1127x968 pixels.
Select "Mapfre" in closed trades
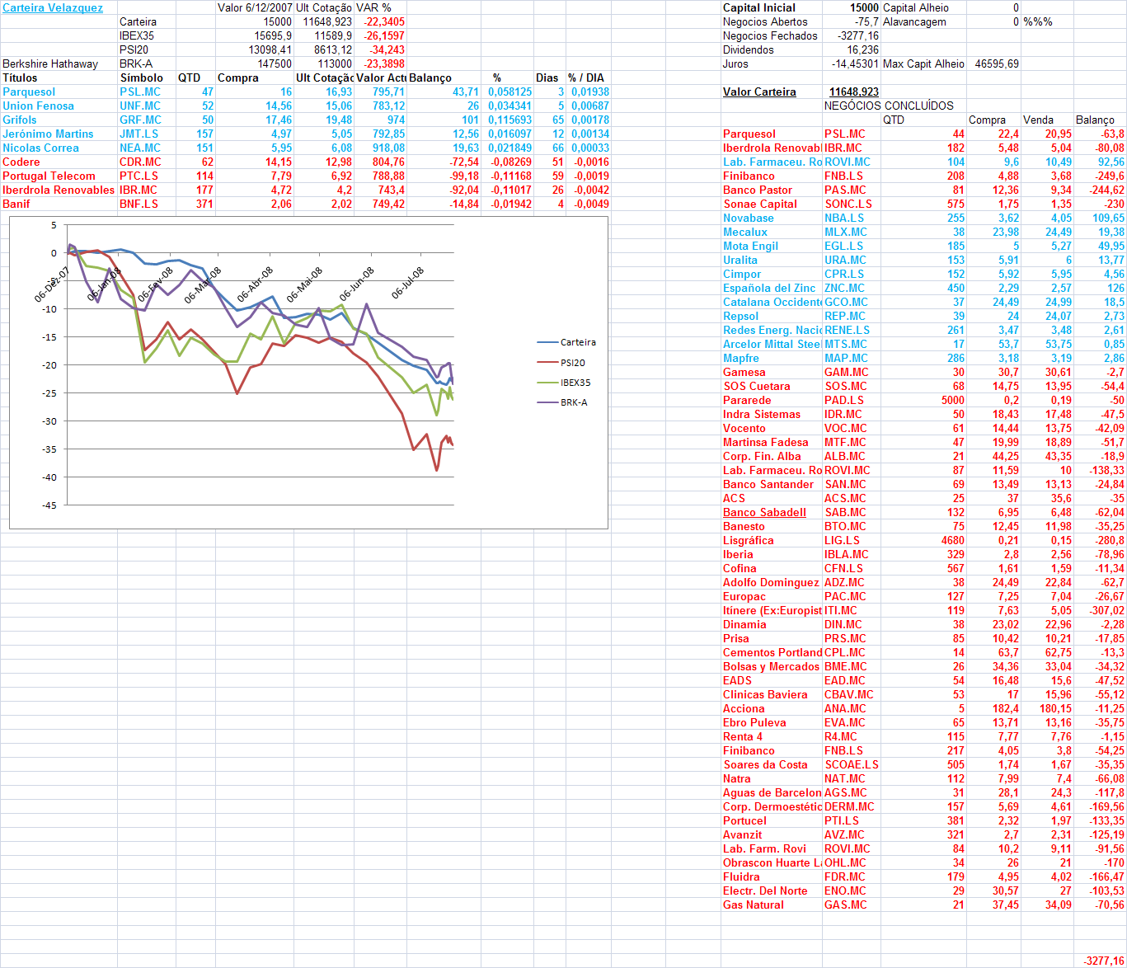click(741, 359)
